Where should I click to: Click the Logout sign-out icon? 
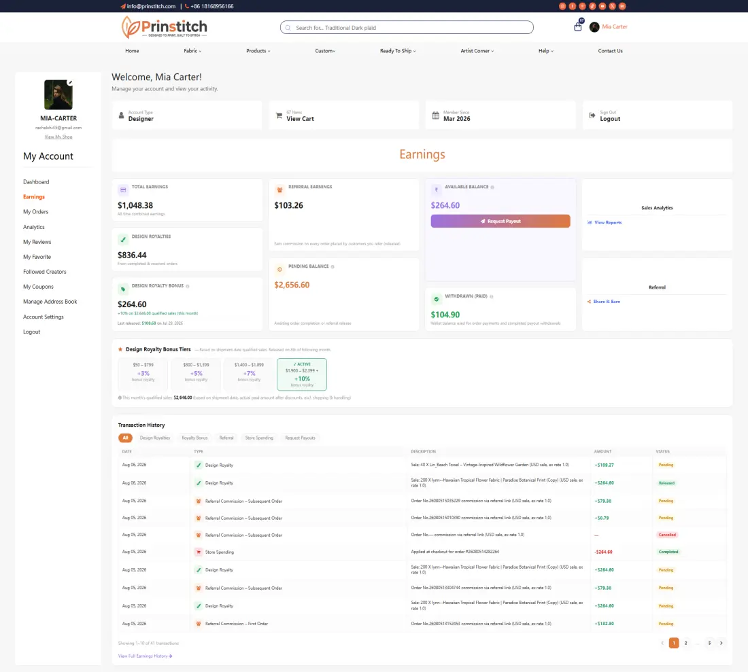592,116
